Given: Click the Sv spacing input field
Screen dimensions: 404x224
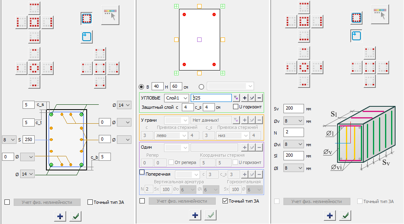Looking at the screenshot, I should tap(294, 108).
